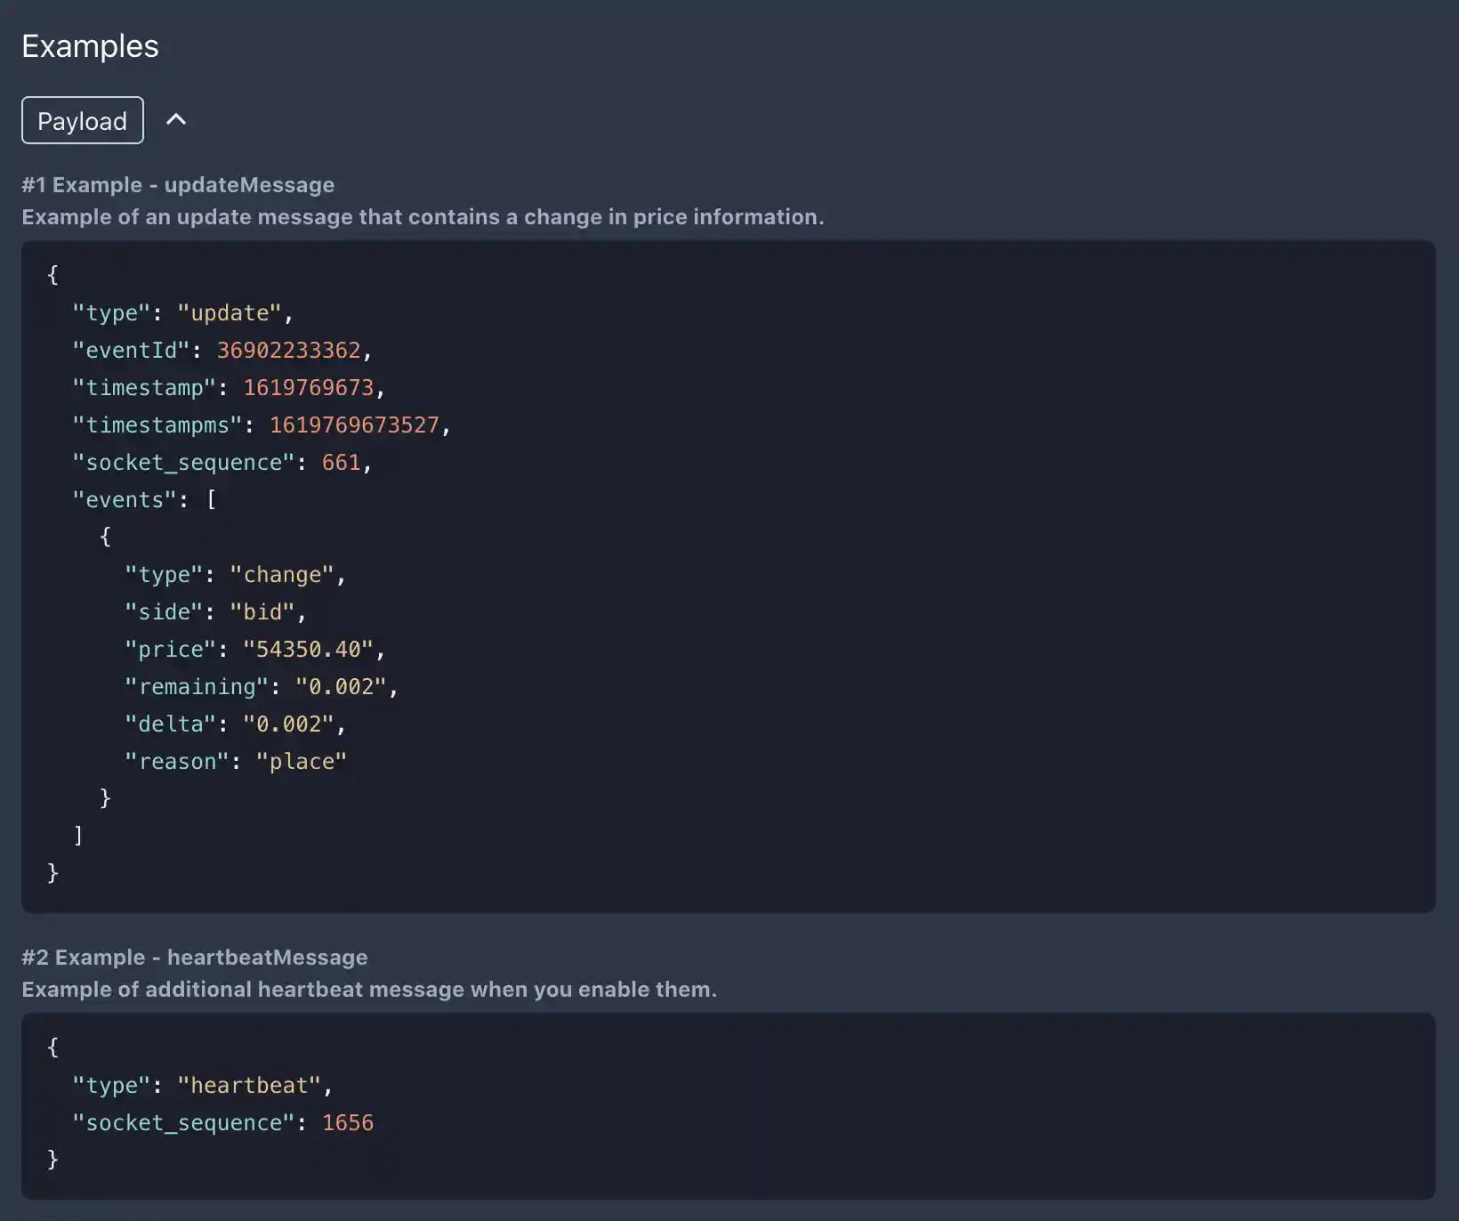Click the update message description text
The image size is (1459, 1221).
pos(423,217)
